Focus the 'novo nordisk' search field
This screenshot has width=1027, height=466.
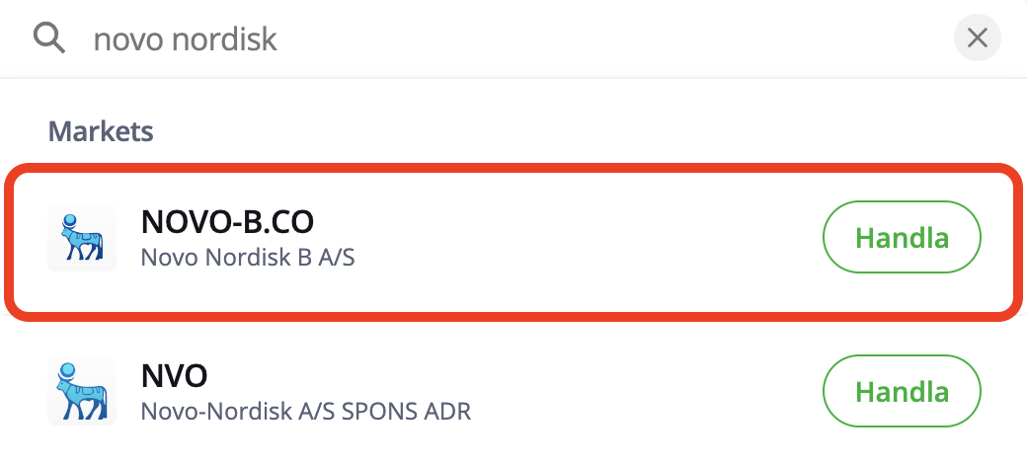494,39
